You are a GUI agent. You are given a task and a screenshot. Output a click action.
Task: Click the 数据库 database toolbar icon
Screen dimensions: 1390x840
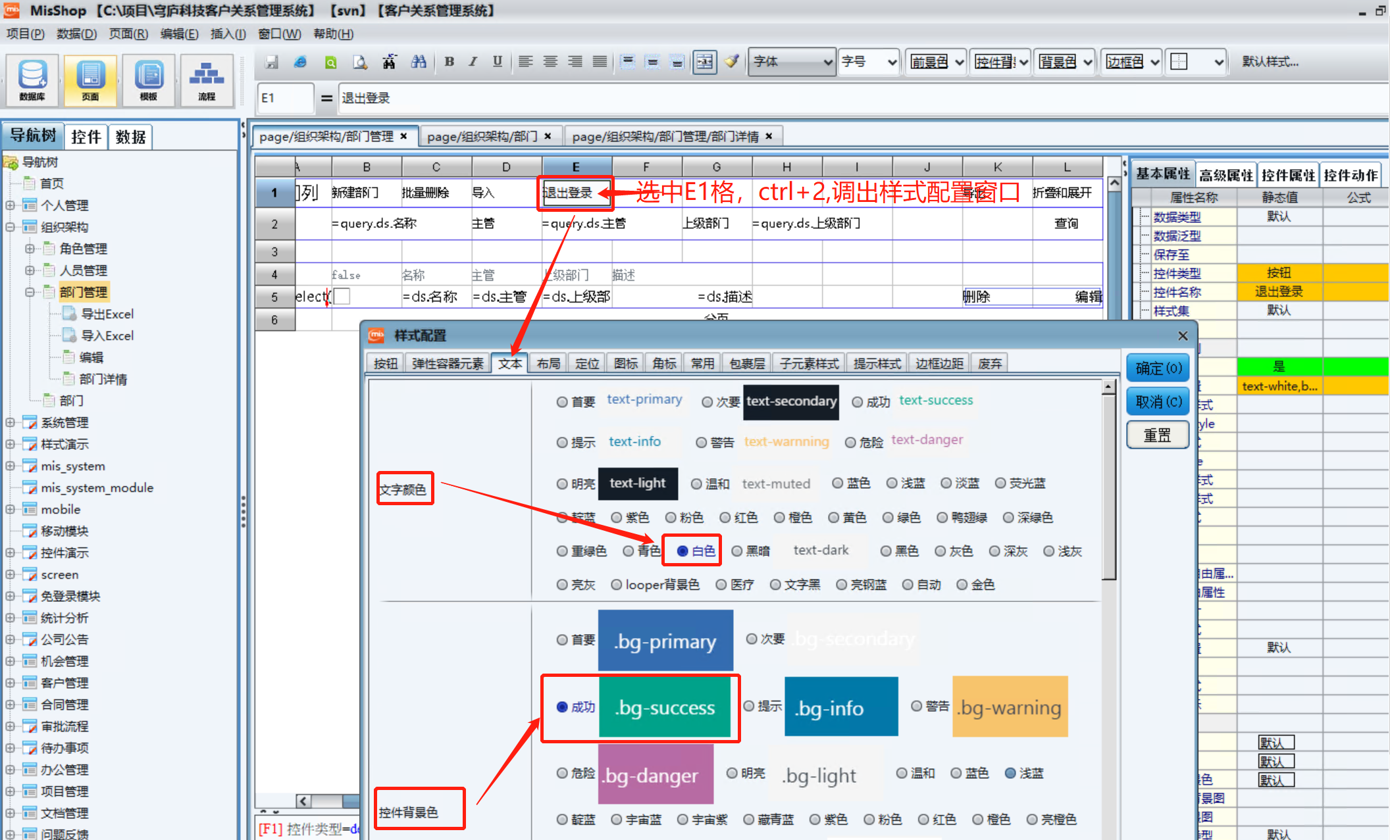pos(32,80)
